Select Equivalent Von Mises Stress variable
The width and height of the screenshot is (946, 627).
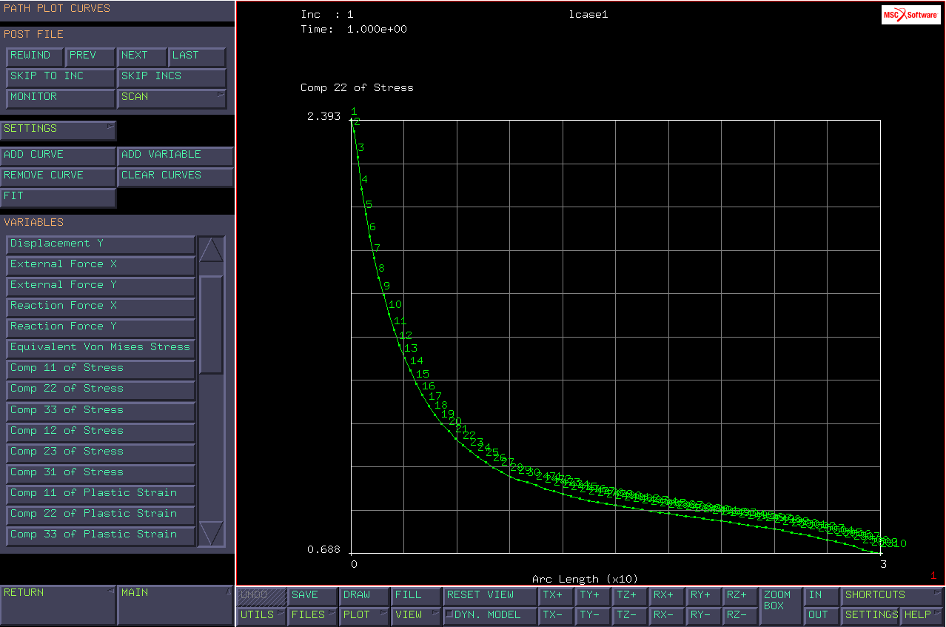click(x=101, y=348)
